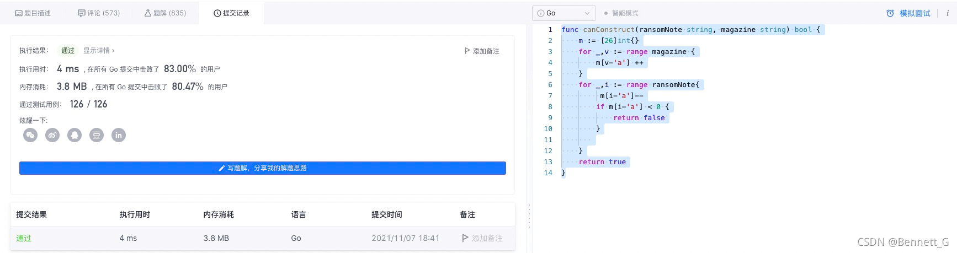Screen dimensions: 957x253
Task: Expand 显示详情 result details
Action: pyautogui.click(x=99, y=51)
